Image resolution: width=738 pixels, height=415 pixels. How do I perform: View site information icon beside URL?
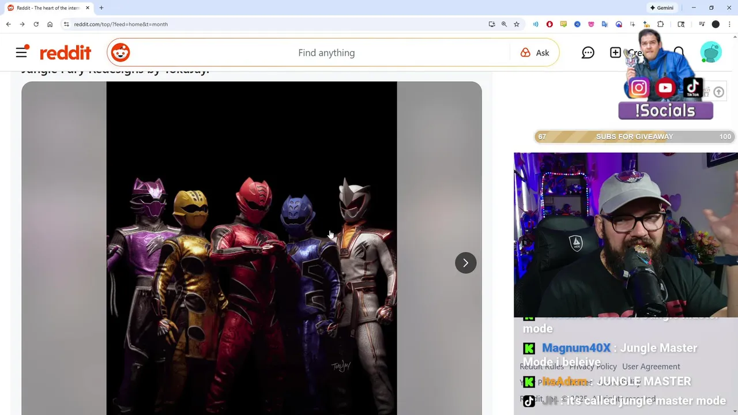coord(66,24)
